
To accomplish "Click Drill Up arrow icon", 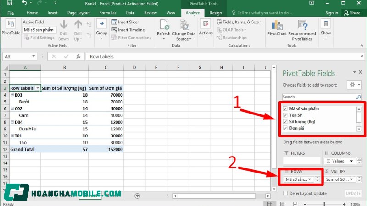I will coord(78,25).
